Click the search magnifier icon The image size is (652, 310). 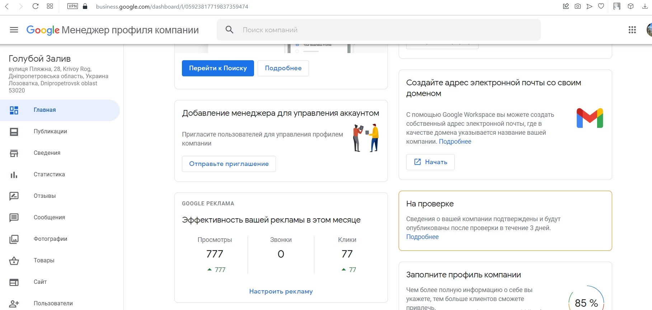(229, 30)
